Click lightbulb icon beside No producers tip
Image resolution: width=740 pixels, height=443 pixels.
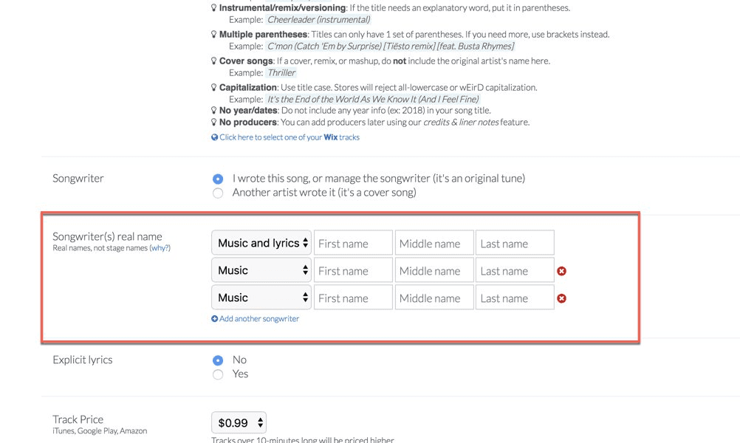(213, 122)
